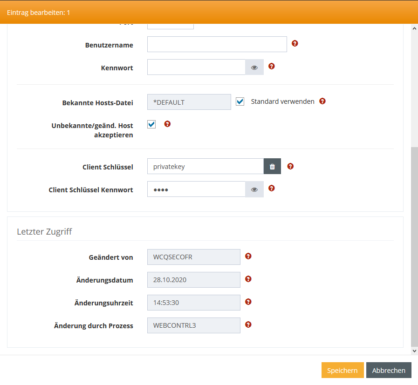Click help icon next to Benutzername
Image resolution: width=418 pixels, height=385 pixels.
pos(295,44)
